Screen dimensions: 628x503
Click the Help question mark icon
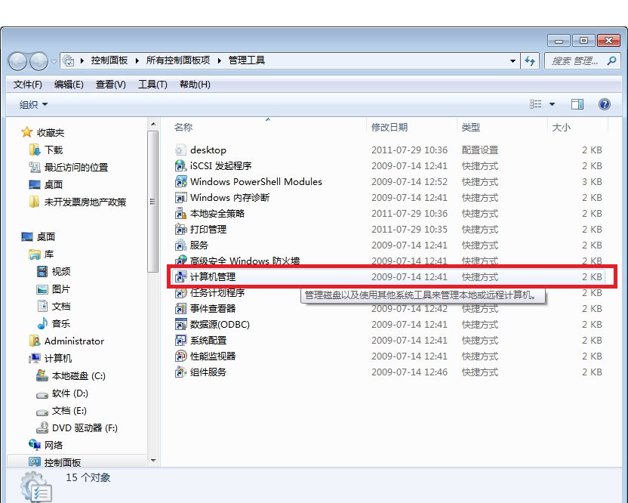click(605, 103)
